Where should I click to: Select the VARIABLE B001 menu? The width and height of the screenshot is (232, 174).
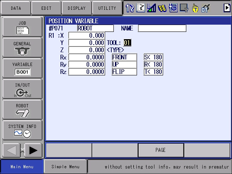22,68
